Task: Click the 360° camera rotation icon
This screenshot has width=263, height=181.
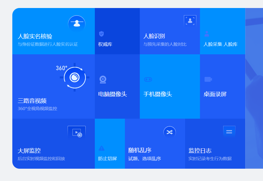Action: coord(74,77)
